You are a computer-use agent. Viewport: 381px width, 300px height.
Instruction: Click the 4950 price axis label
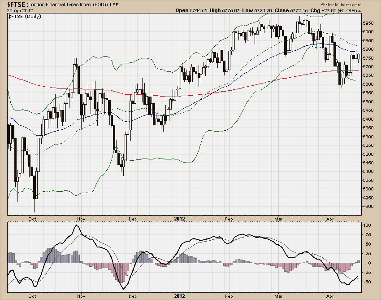[x=368, y=198]
